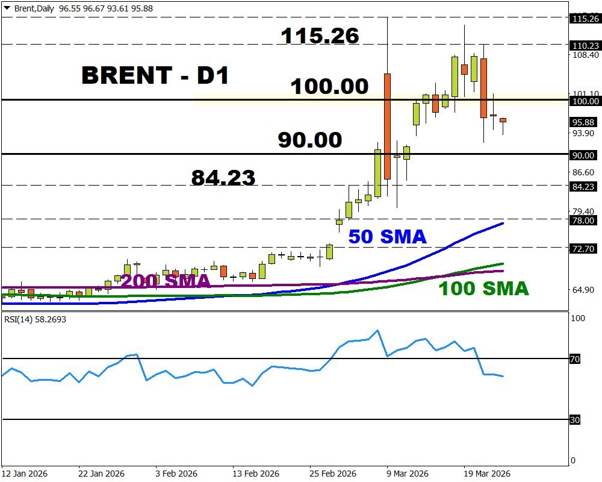
Task: Click the large 90.00 annotation text
Action: [x=309, y=140]
